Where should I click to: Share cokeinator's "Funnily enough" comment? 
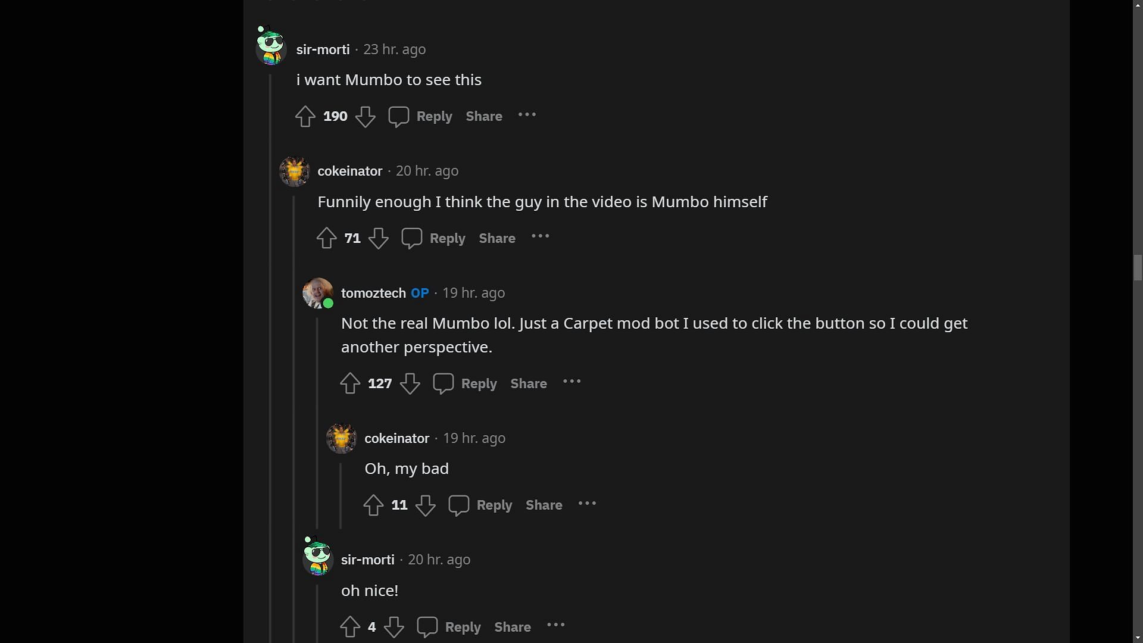pos(497,238)
